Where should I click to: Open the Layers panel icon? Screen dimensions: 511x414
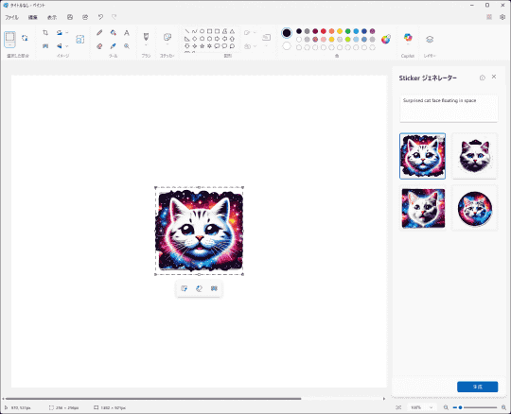click(x=430, y=40)
